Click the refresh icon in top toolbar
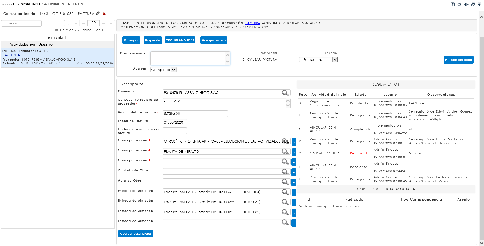484x246 pixels. point(459,4)
